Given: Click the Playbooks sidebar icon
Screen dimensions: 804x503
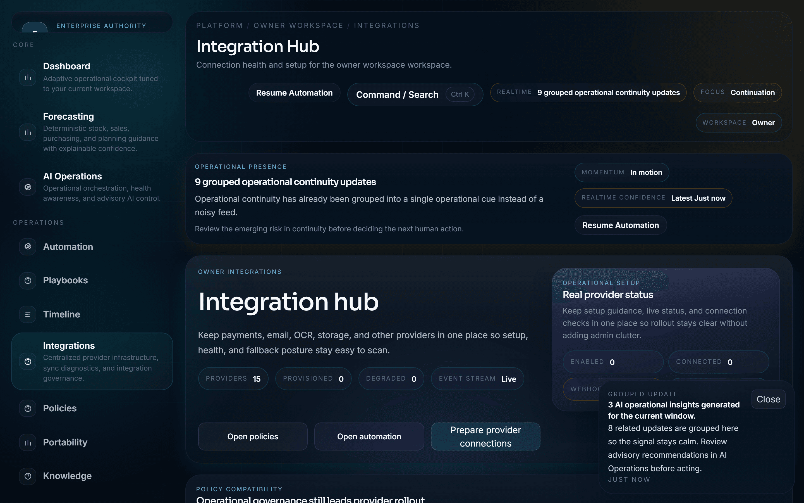Looking at the screenshot, I should click(28, 281).
